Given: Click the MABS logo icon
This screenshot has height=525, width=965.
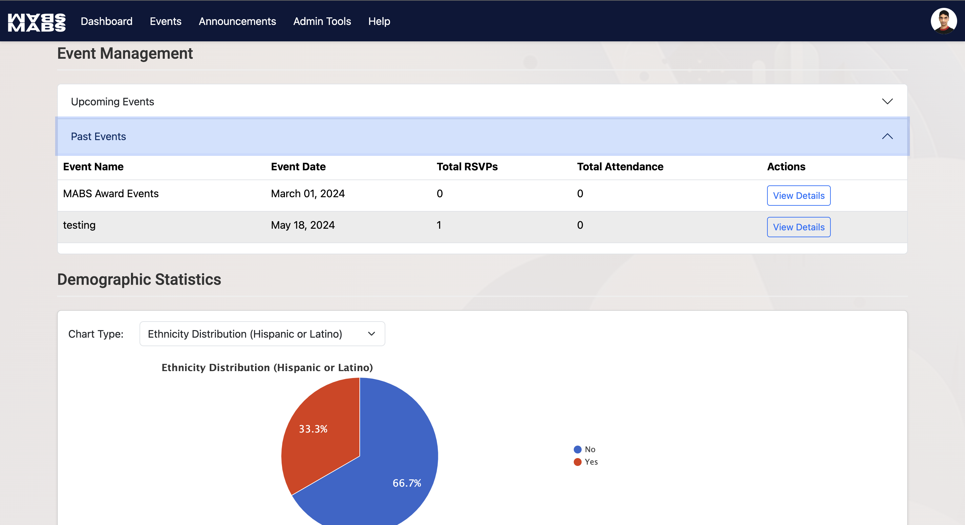Looking at the screenshot, I should tap(37, 22).
